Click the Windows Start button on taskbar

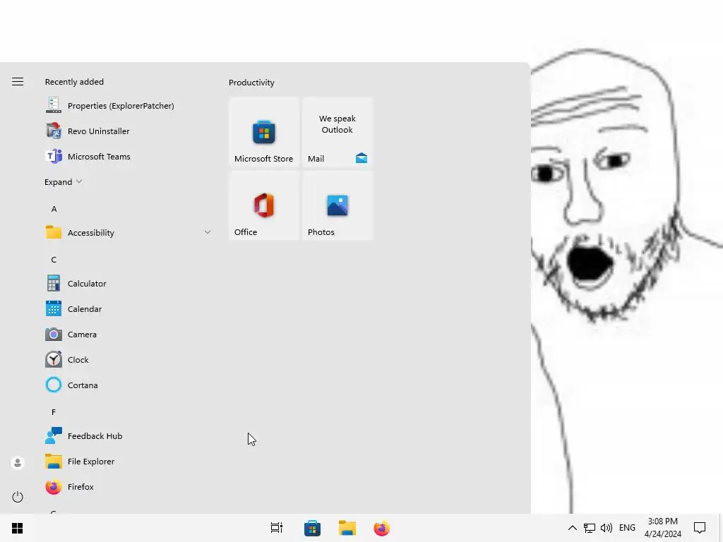pos(17,528)
